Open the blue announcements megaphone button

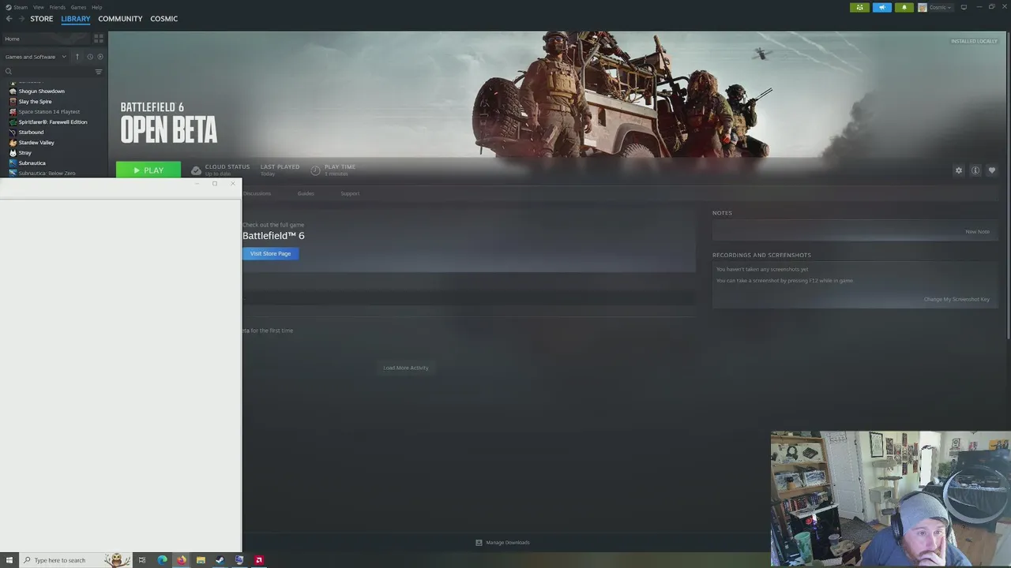coord(882,7)
